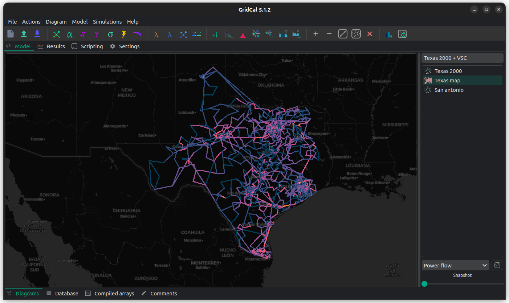Open the Simulations menu
This screenshot has width=509, height=303.
tap(107, 22)
